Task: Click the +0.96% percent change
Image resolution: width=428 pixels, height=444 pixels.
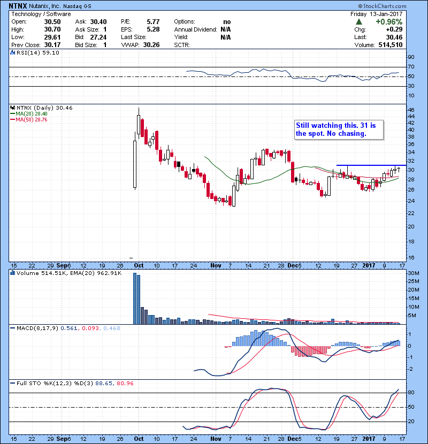Action: click(389, 22)
